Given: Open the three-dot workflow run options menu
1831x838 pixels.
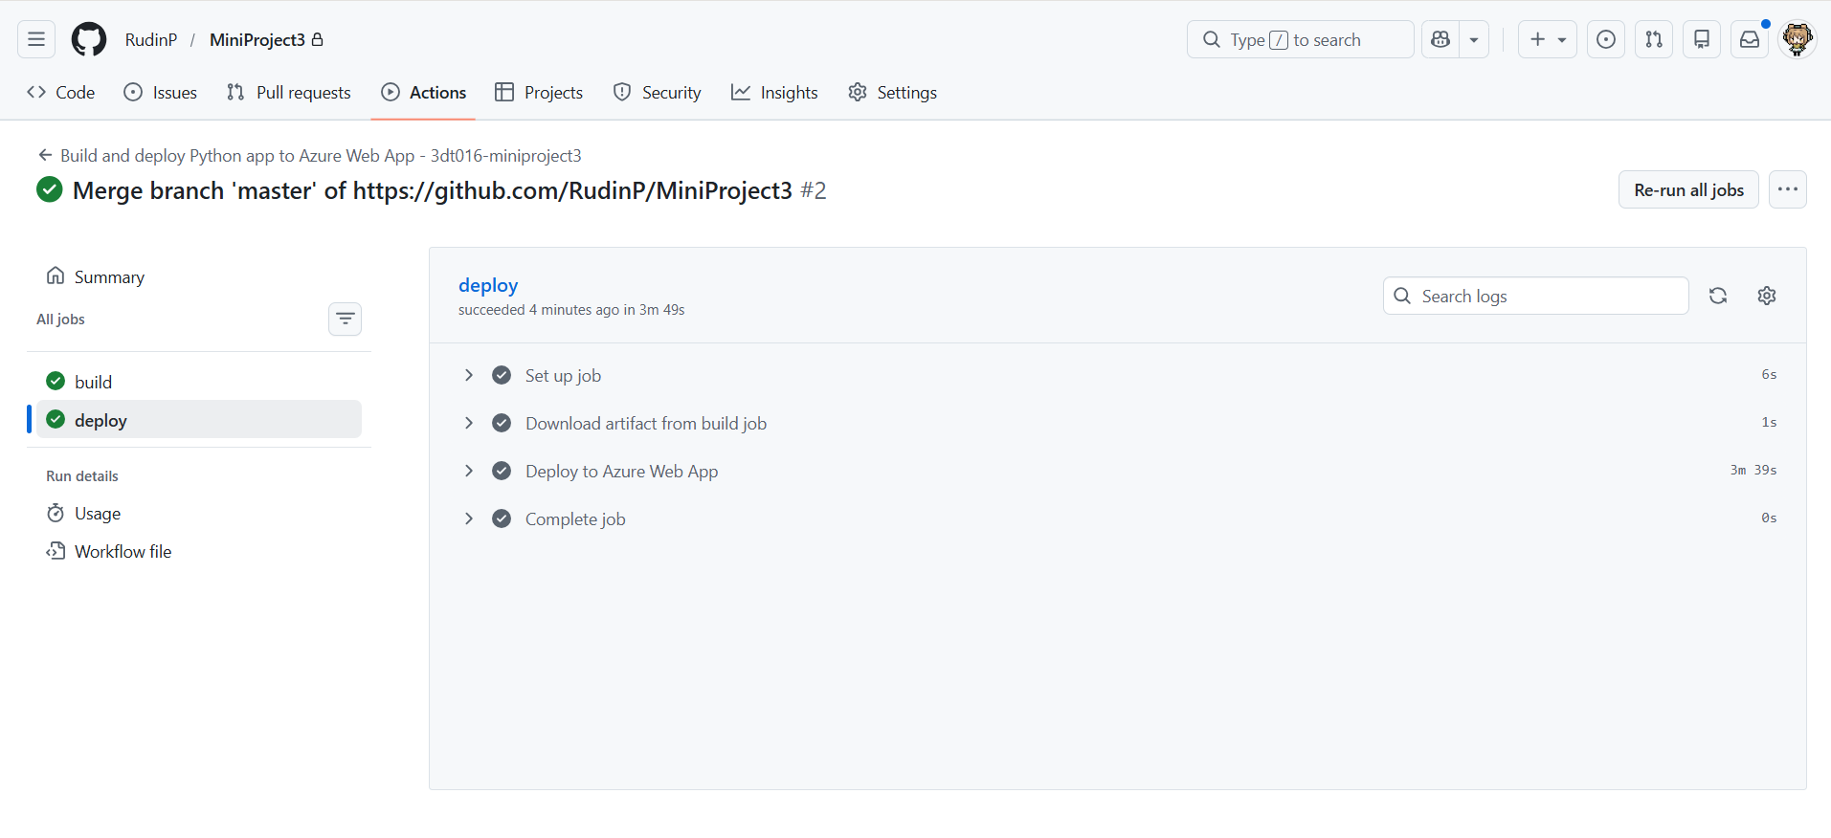Looking at the screenshot, I should point(1788,189).
